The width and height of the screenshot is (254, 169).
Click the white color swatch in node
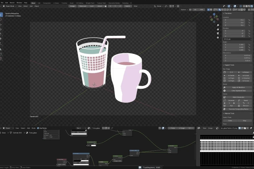pyautogui.click(x=93, y=145)
